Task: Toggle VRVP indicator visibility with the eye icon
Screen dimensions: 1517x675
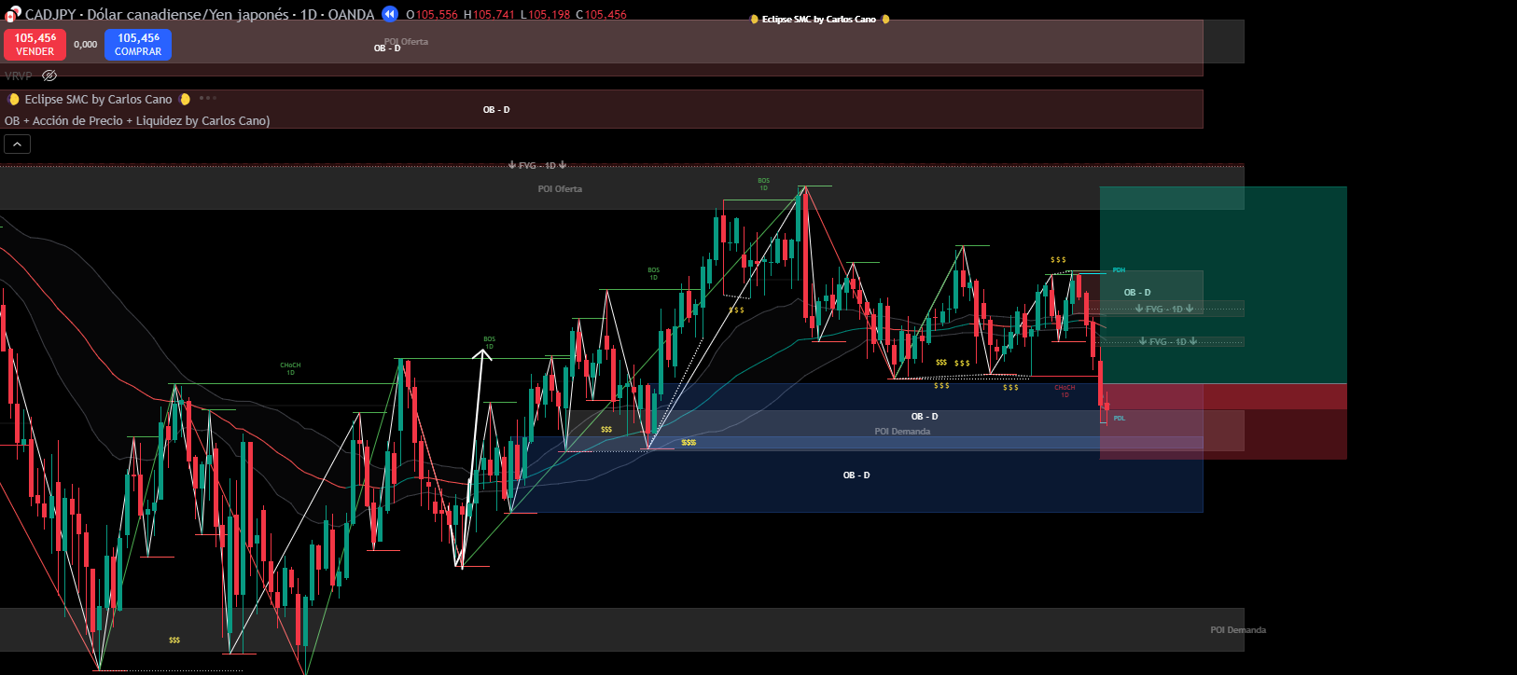Action: (x=49, y=76)
